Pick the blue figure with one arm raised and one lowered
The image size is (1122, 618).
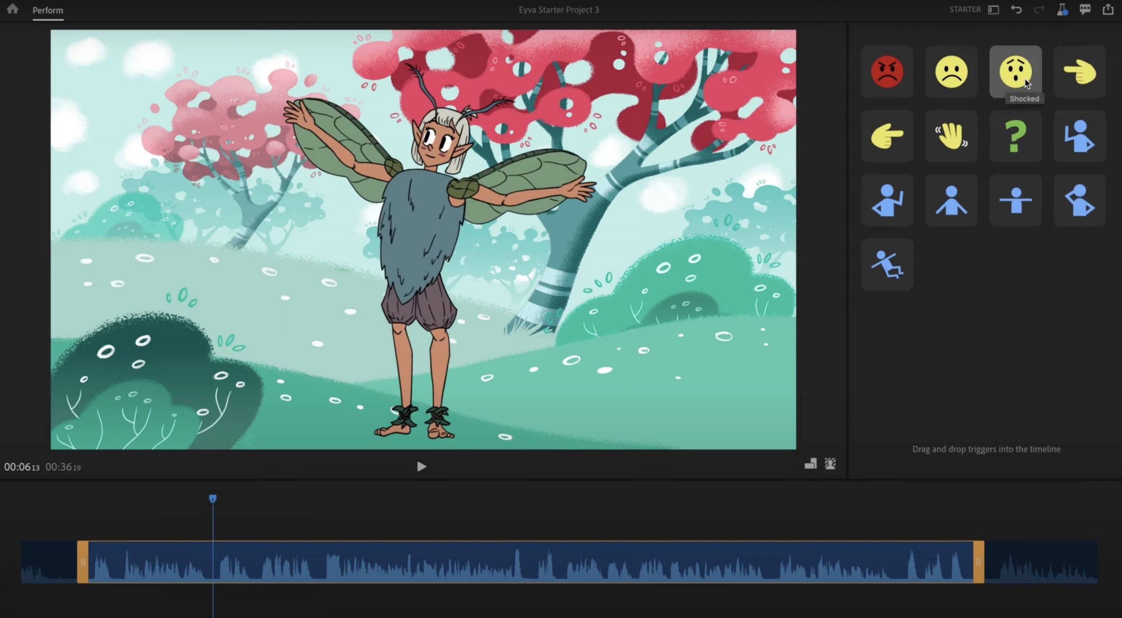click(1079, 136)
